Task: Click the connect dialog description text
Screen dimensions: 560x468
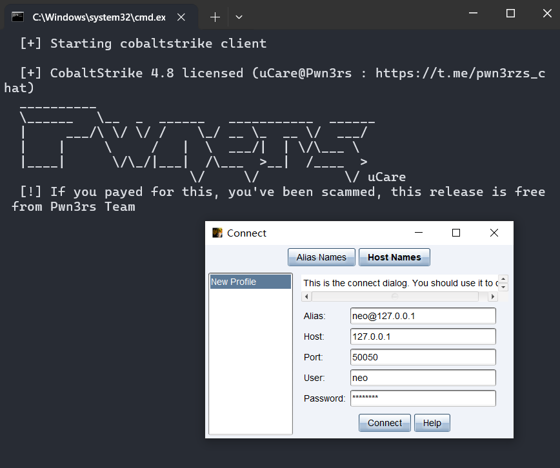Action: (400, 283)
